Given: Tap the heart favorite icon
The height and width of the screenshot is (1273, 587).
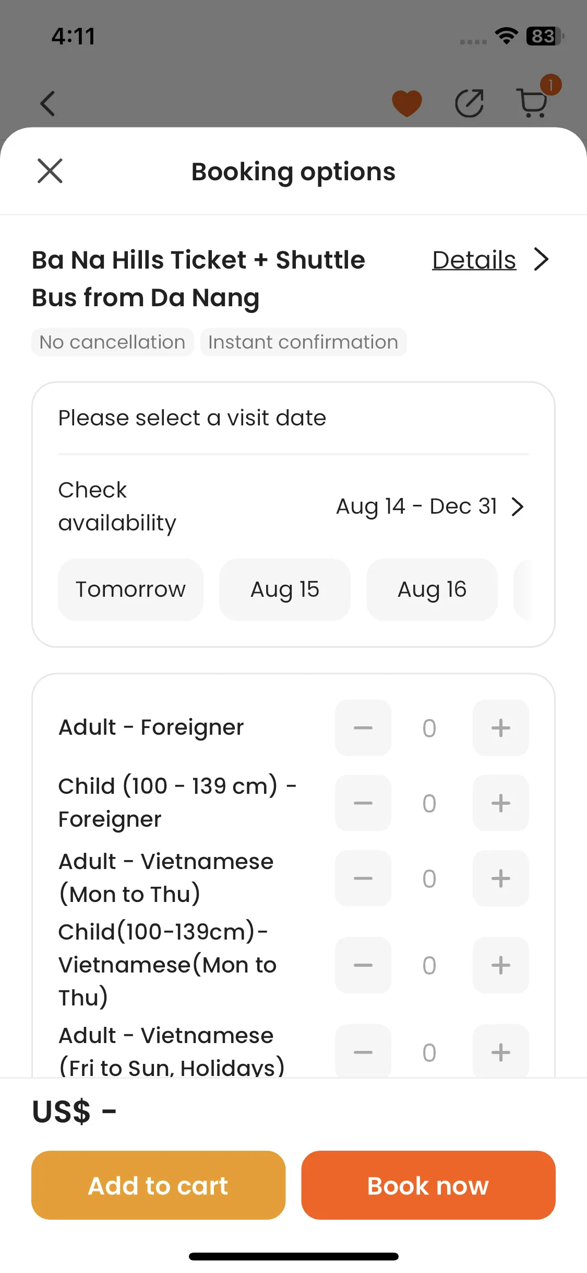Looking at the screenshot, I should [407, 103].
